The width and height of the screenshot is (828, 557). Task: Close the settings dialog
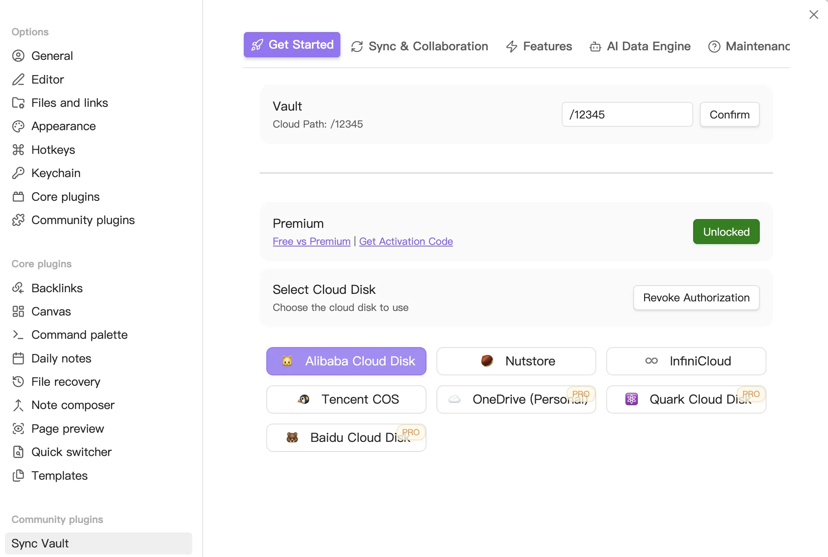tap(814, 15)
